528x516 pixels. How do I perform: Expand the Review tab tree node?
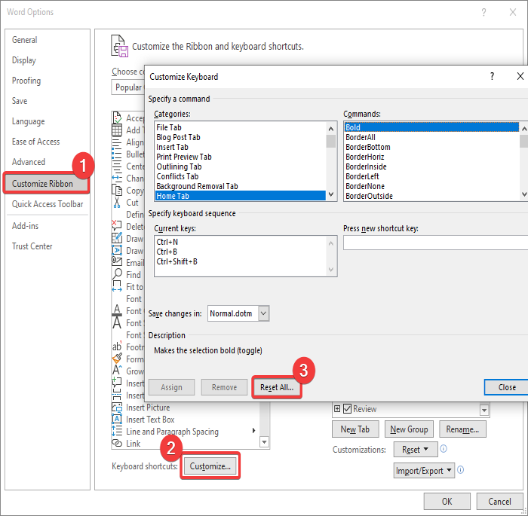337,409
